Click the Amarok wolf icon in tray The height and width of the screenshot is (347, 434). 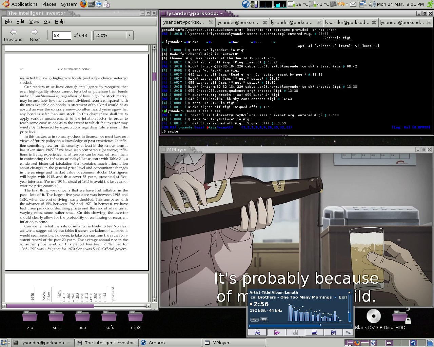(x=246, y=4)
